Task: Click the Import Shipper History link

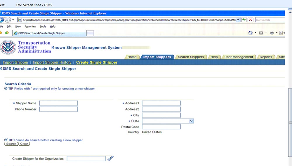Action: [x=52, y=63]
